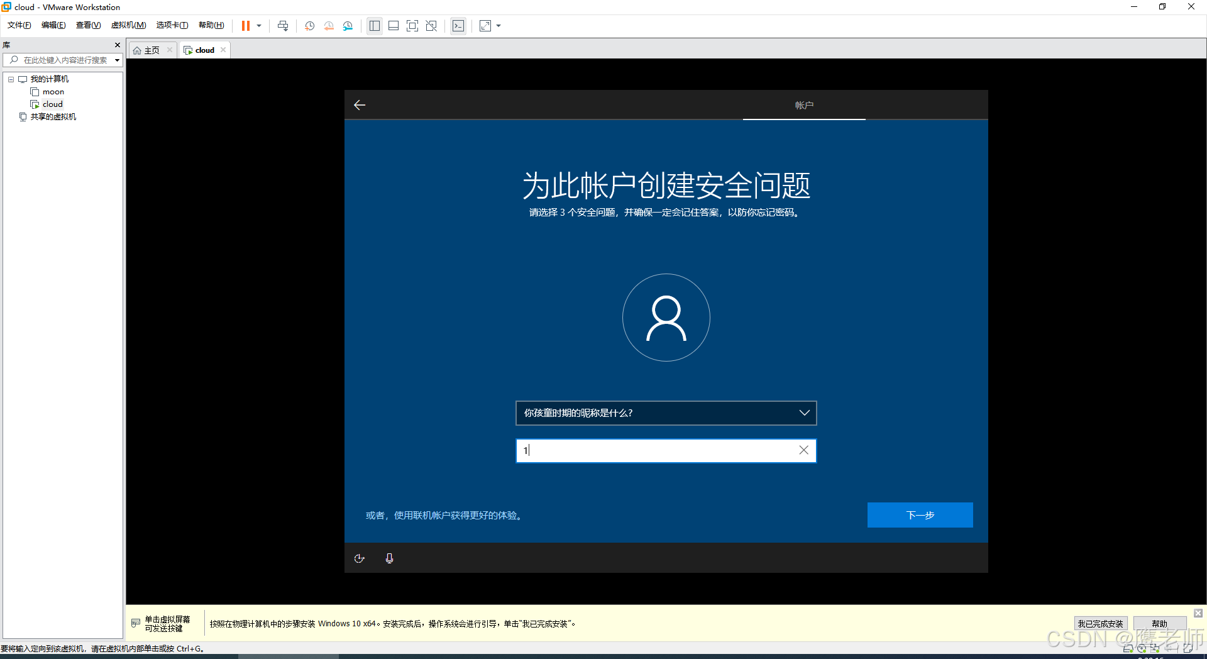Click the revert to snapshot icon
The image size is (1207, 659).
(329, 26)
